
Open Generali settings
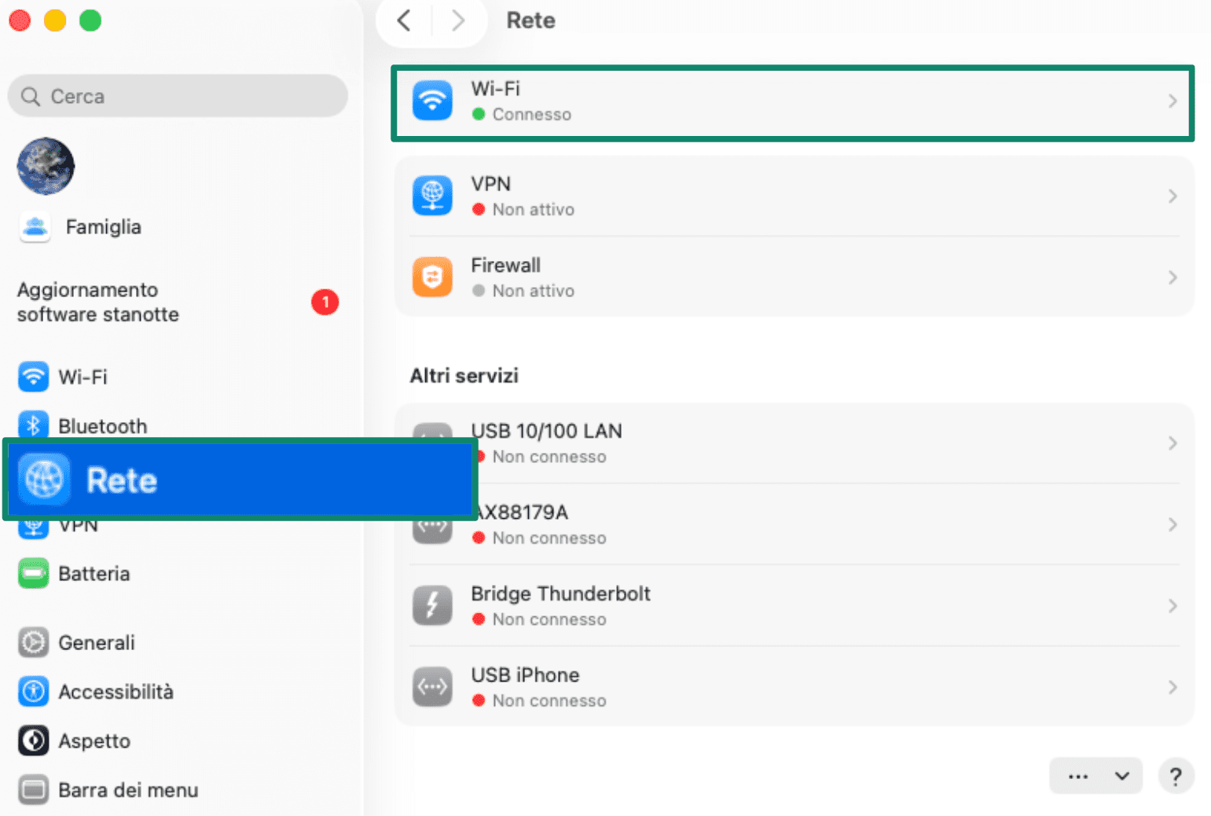pyautogui.click(x=33, y=642)
